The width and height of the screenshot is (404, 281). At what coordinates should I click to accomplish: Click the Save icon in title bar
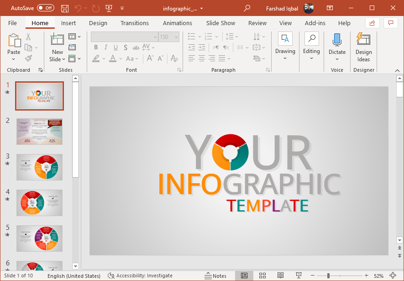click(65, 8)
